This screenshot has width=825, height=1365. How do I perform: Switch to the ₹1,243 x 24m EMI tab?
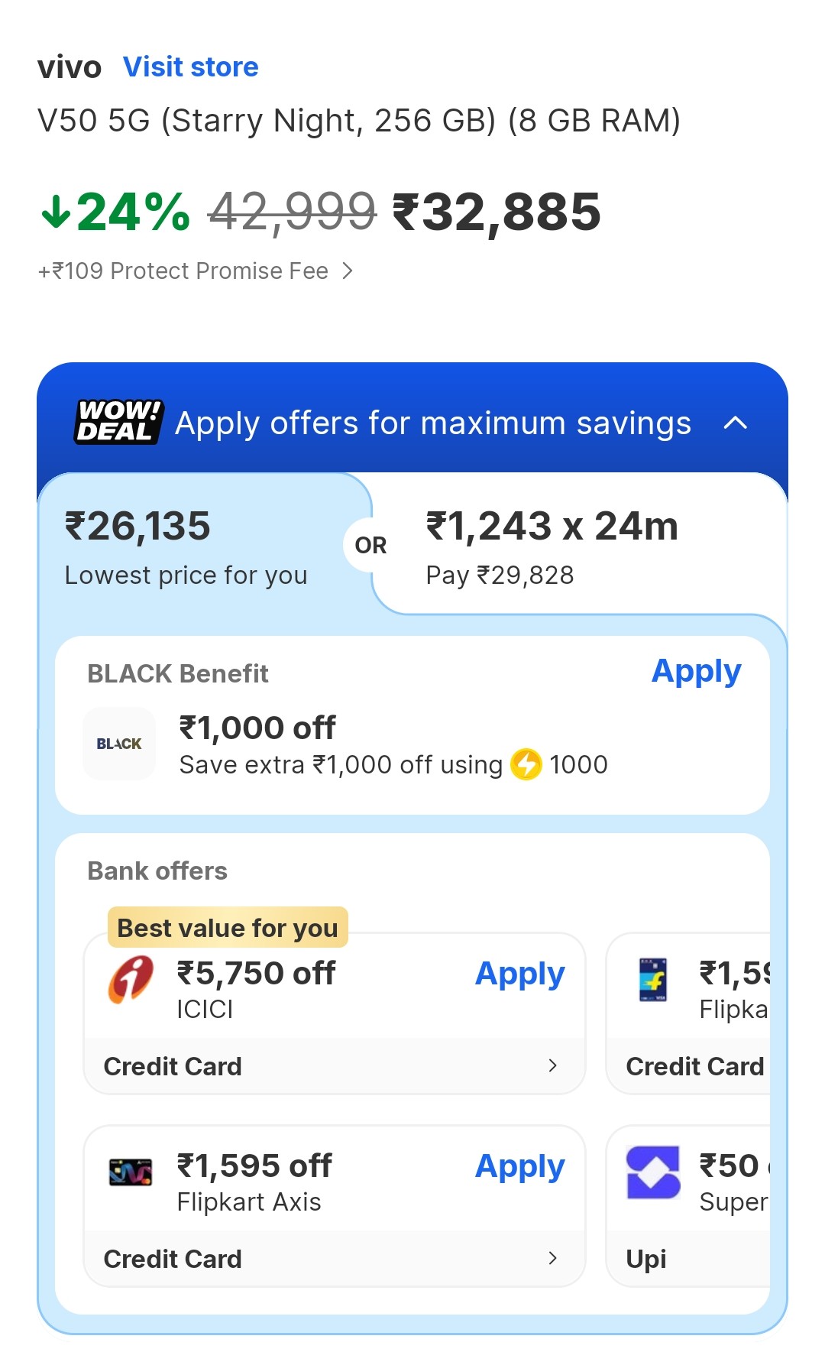[552, 547]
